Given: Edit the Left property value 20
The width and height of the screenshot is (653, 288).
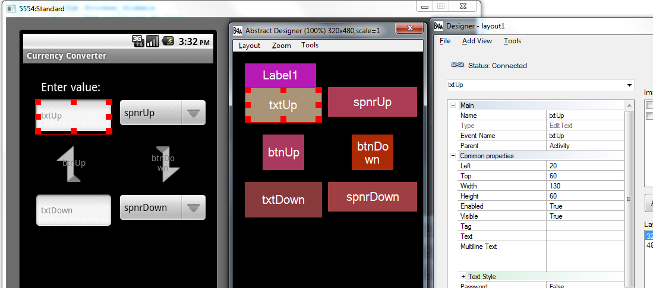Looking at the screenshot, I should 585,166.
